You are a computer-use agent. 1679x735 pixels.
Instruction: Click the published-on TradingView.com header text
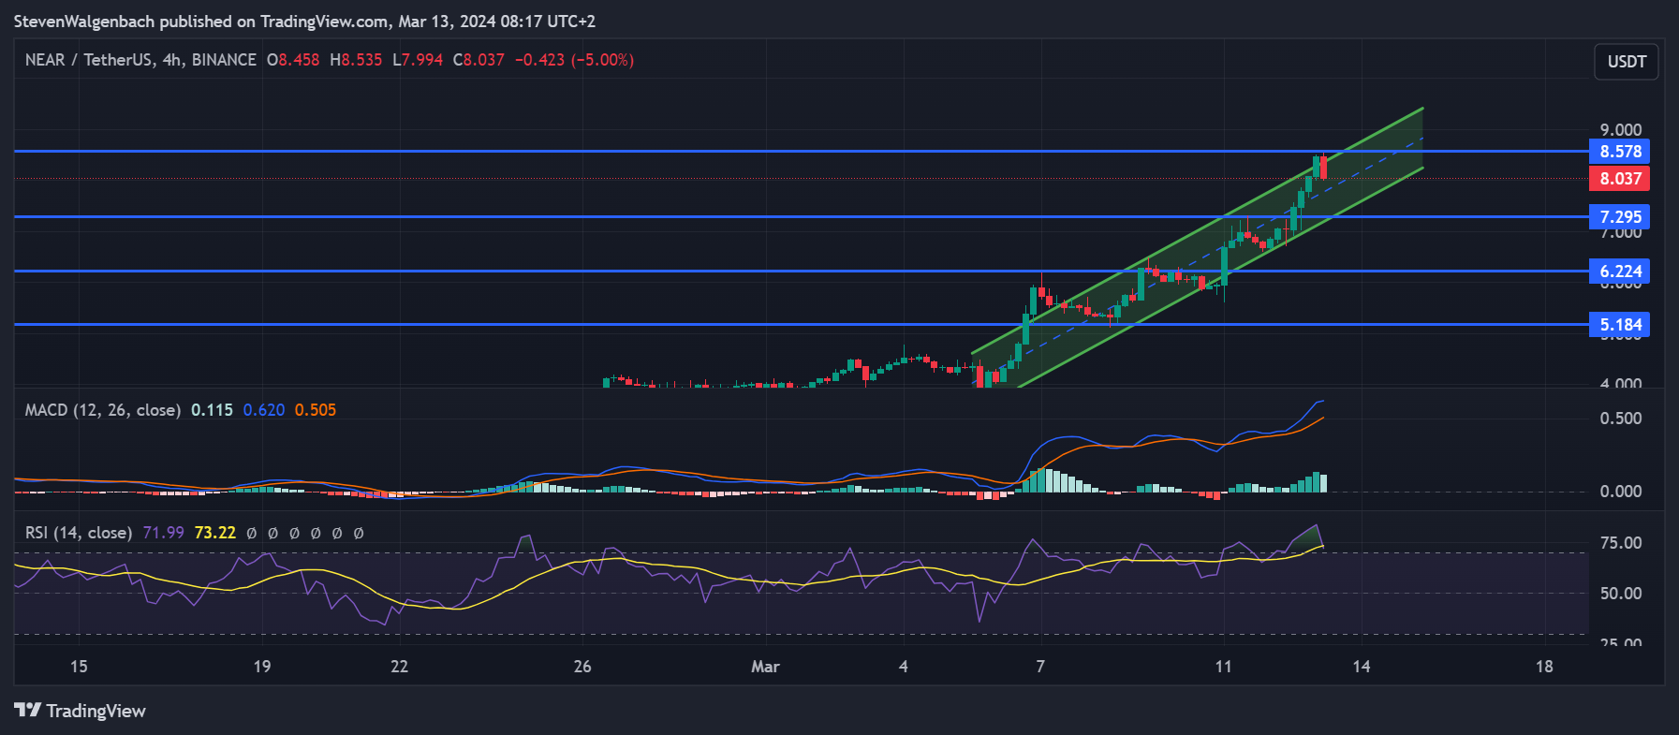click(304, 21)
